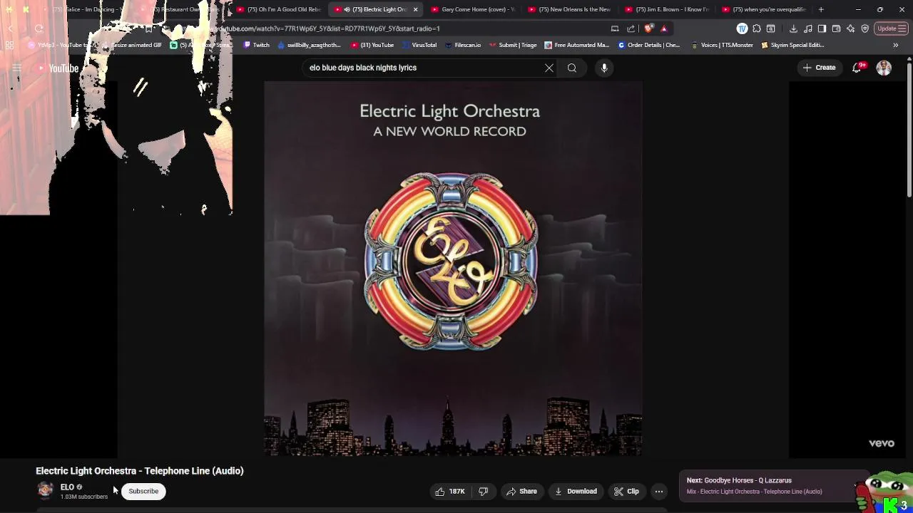Switch to 'New Orleans Is the New' tab
Viewport: 913px width, 513px height.
[569, 9]
